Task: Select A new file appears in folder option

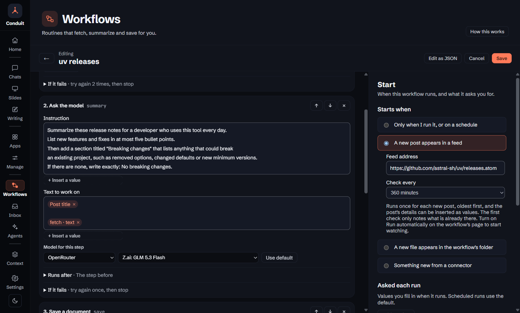Action: 442,247
